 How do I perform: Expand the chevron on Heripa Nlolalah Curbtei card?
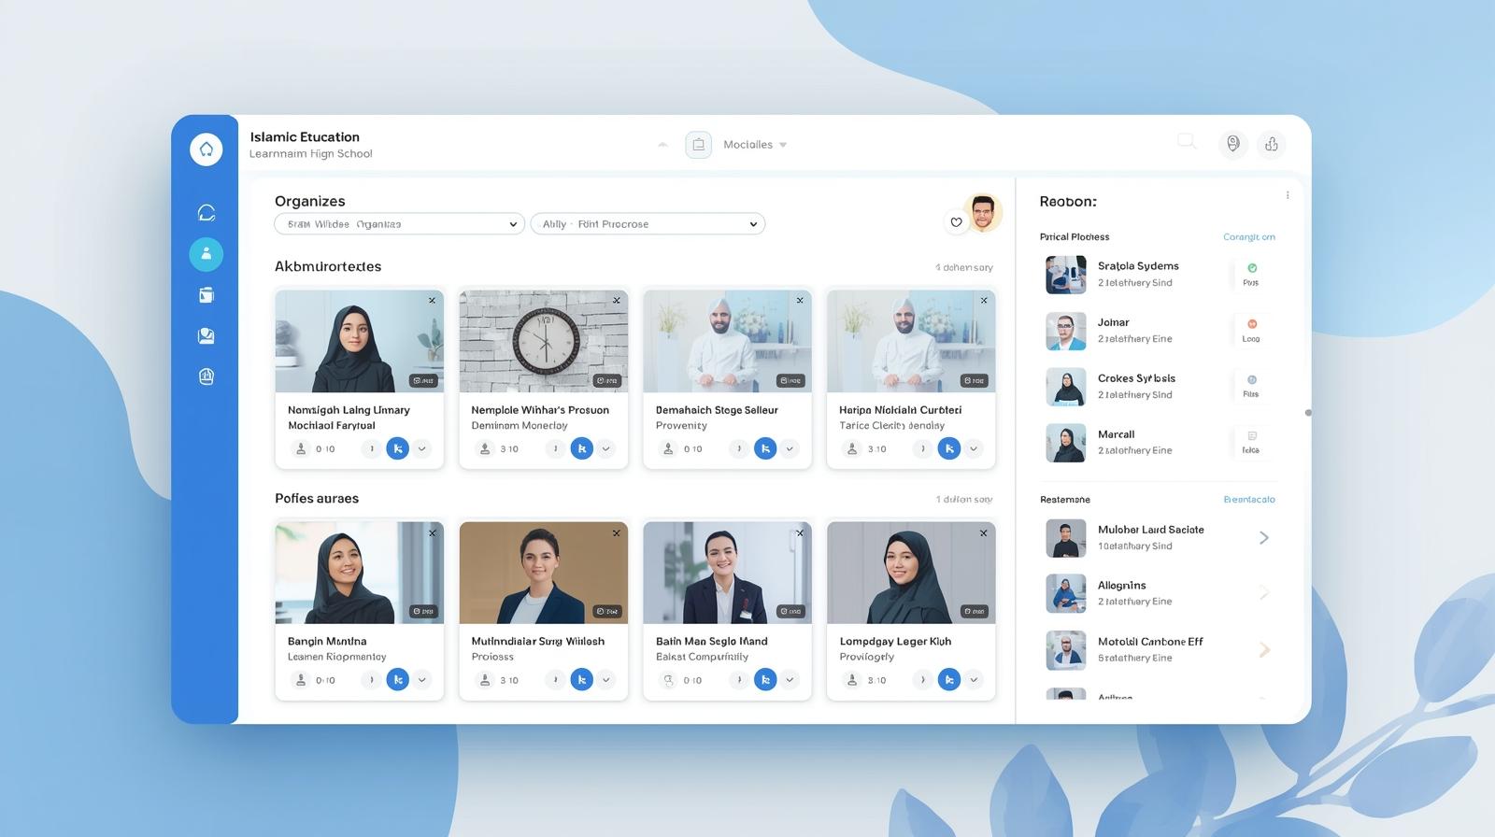974,449
